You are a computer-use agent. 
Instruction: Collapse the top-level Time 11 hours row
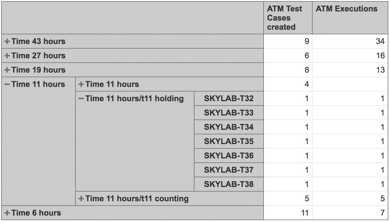click(7, 84)
